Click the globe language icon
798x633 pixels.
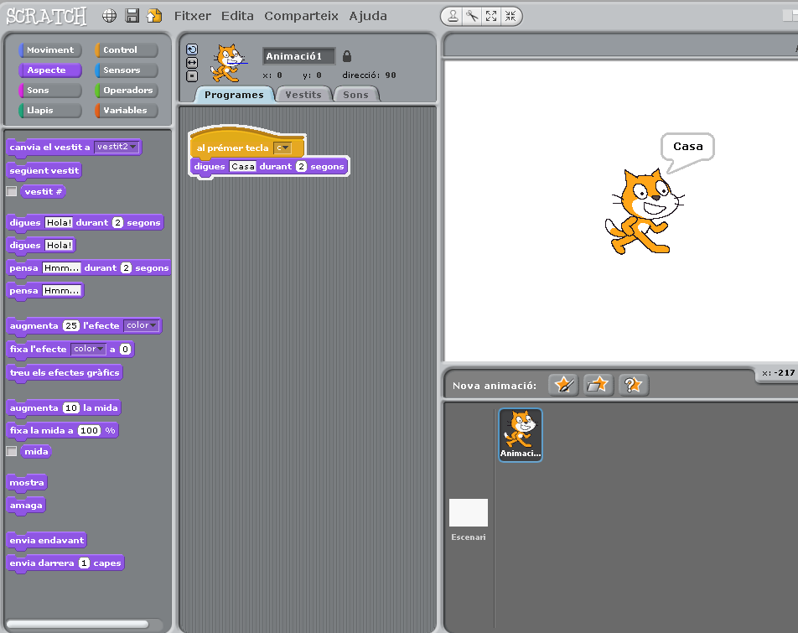[109, 16]
